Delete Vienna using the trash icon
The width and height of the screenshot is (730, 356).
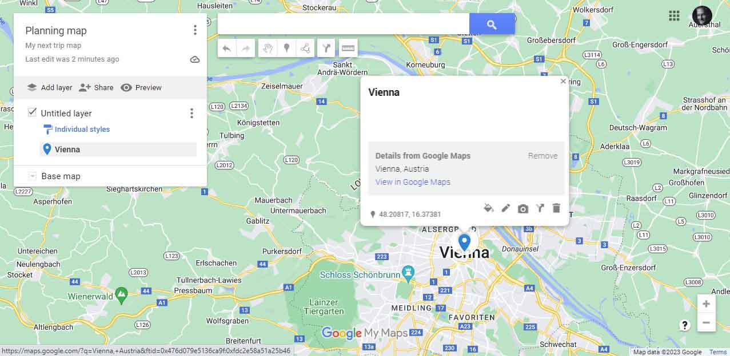coord(556,208)
